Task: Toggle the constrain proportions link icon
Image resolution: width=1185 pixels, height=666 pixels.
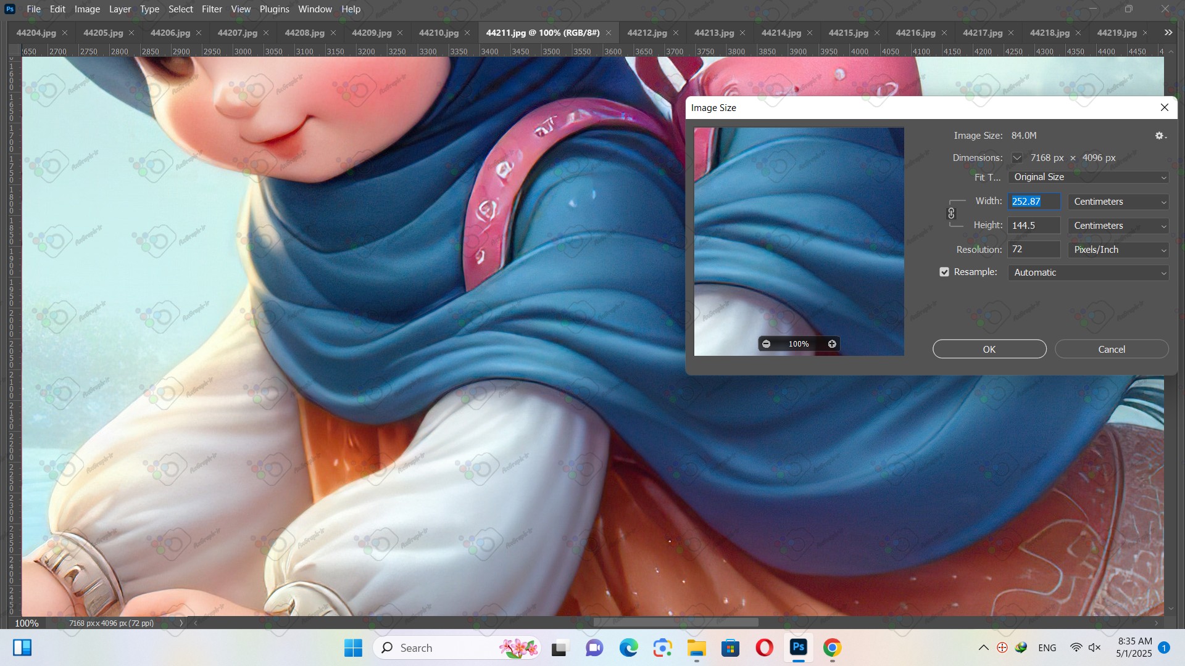Action: pos(951,213)
